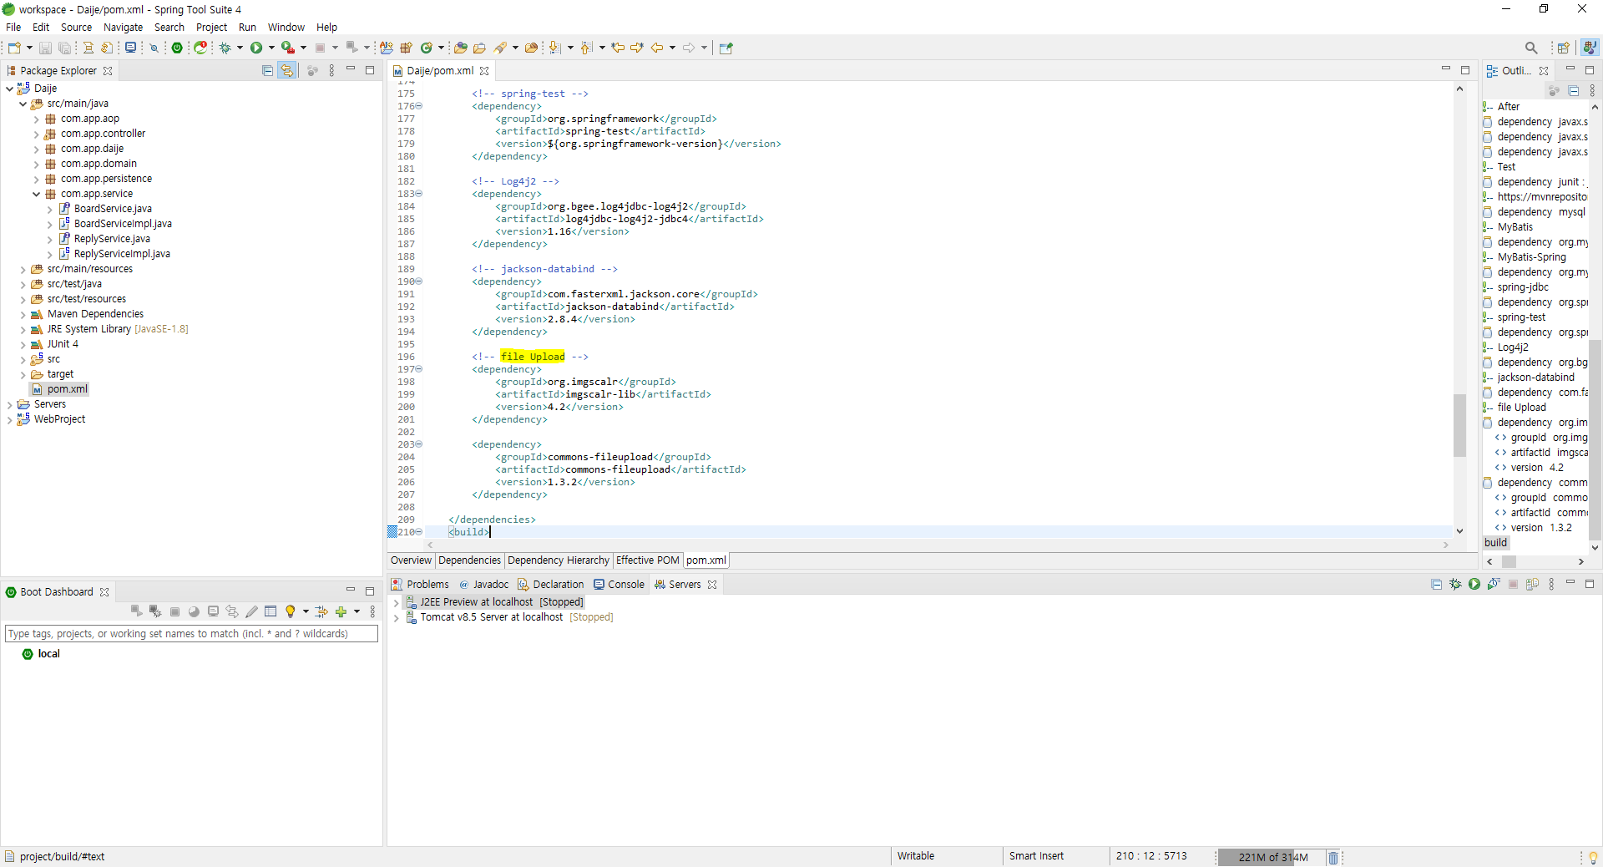Image resolution: width=1603 pixels, height=867 pixels.
Task: Toggle Link with Editor in Package Explorer
Action: click(287, 71)
